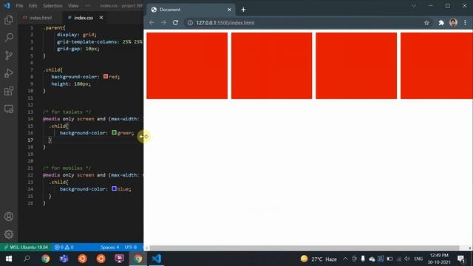Click the volume icon in system tray
This screenshot has height=266, width=473.
coord(407,259)
